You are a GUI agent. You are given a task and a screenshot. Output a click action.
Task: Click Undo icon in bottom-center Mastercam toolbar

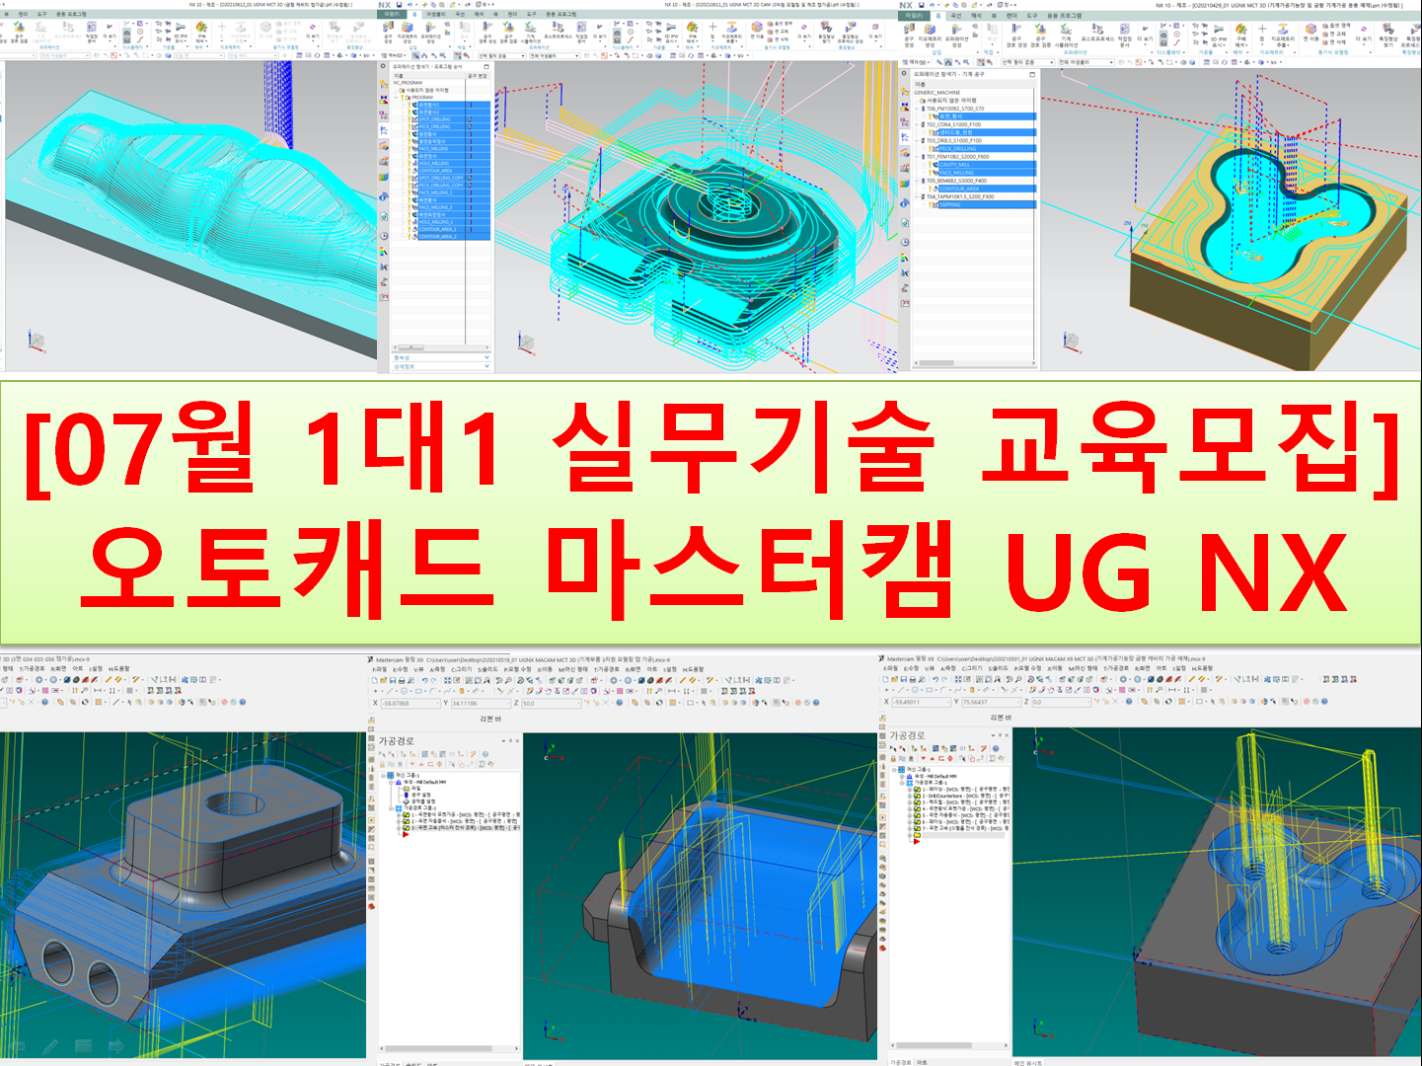coord(424,680)
